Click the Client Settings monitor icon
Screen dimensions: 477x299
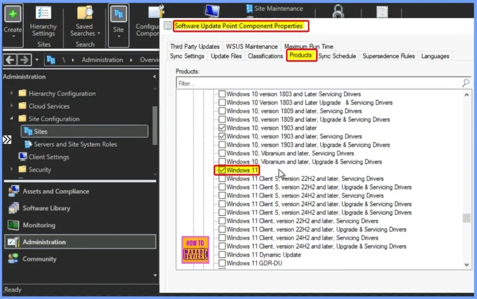coord(22,157)
